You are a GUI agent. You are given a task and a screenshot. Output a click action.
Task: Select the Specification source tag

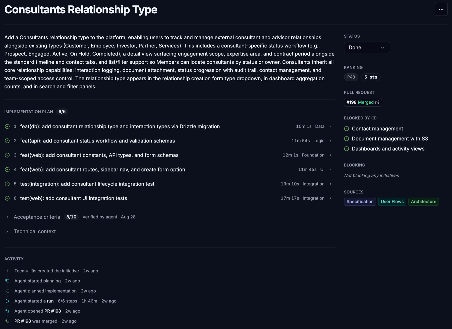360,202
